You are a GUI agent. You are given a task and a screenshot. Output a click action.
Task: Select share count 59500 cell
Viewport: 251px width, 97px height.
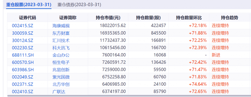coord(160,70)
